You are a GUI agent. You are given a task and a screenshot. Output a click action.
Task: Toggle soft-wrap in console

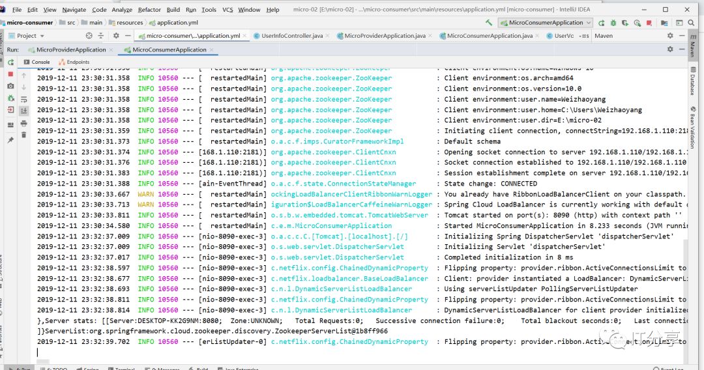(x=24, y=99)
